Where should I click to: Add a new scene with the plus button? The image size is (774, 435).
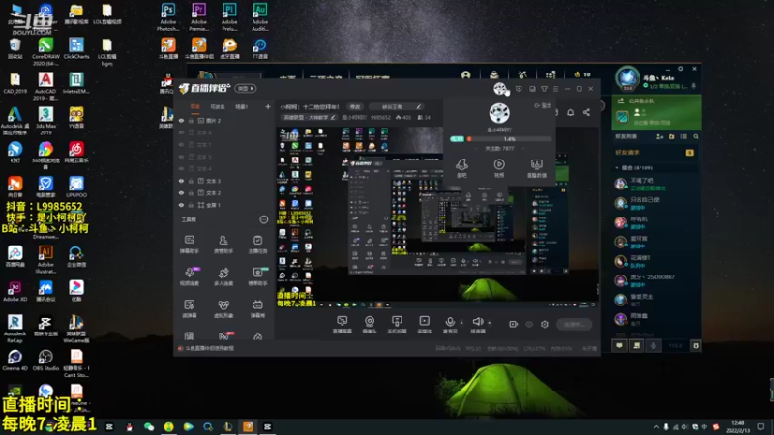[268, 107]
